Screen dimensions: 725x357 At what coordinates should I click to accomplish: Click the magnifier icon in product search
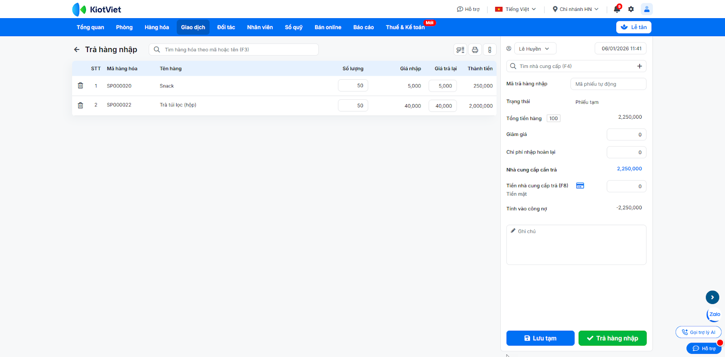(157, 50)
